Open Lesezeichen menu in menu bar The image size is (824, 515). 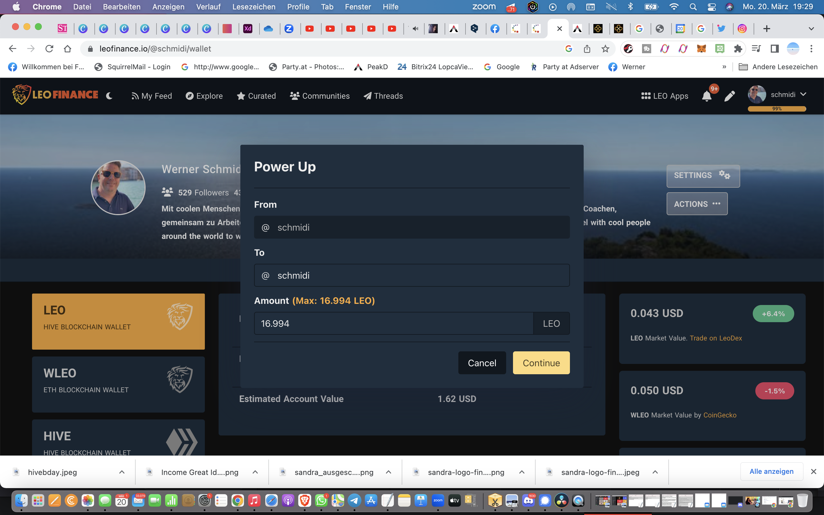pyautogui.click(x=254, y=7)
